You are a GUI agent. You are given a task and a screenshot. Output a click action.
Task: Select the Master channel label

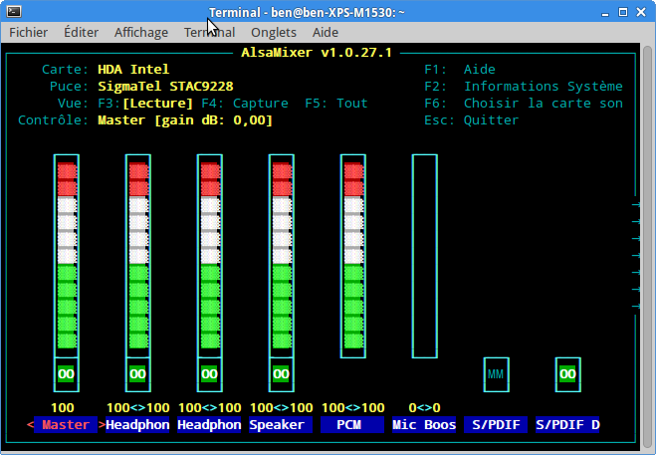(66, 425)
